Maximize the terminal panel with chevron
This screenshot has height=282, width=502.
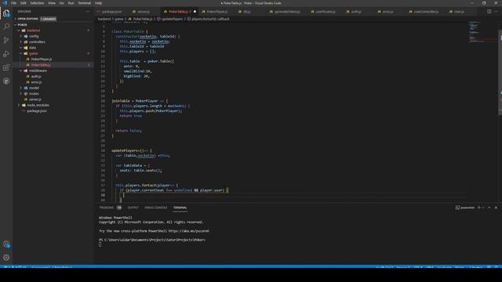tap(489, 208)
